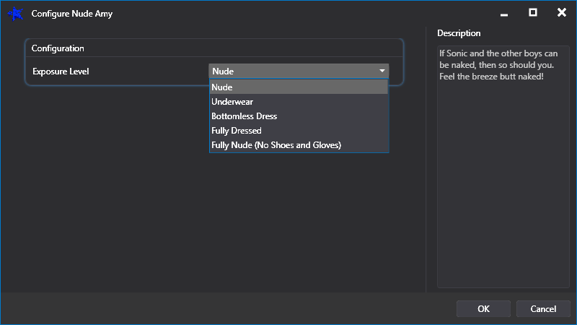
Task: Select the Underwear option
Action: point(299,102)
